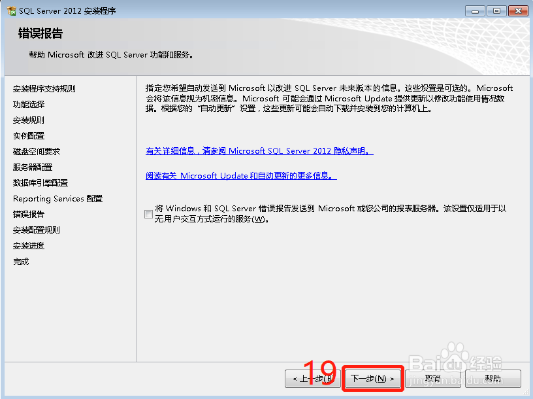This screenshot has width=533, height=399.
Task: Open the Microsoft Update and automatic updates info link
Action: tap(241, 176)
